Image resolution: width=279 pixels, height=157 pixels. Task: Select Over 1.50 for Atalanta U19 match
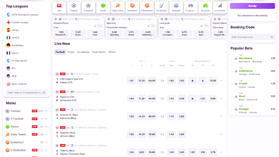(171, 98)
